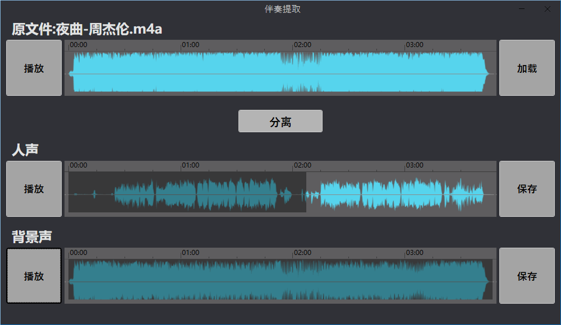Click the original song waveform display
This screenshot has width=561, height=325.
(x=280, y=70)
